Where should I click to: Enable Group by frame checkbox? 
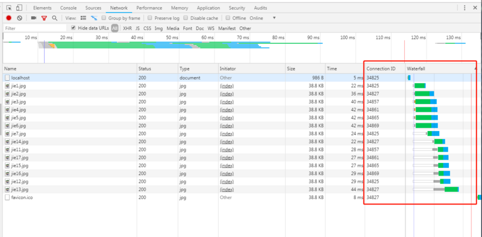click(104, 18)
